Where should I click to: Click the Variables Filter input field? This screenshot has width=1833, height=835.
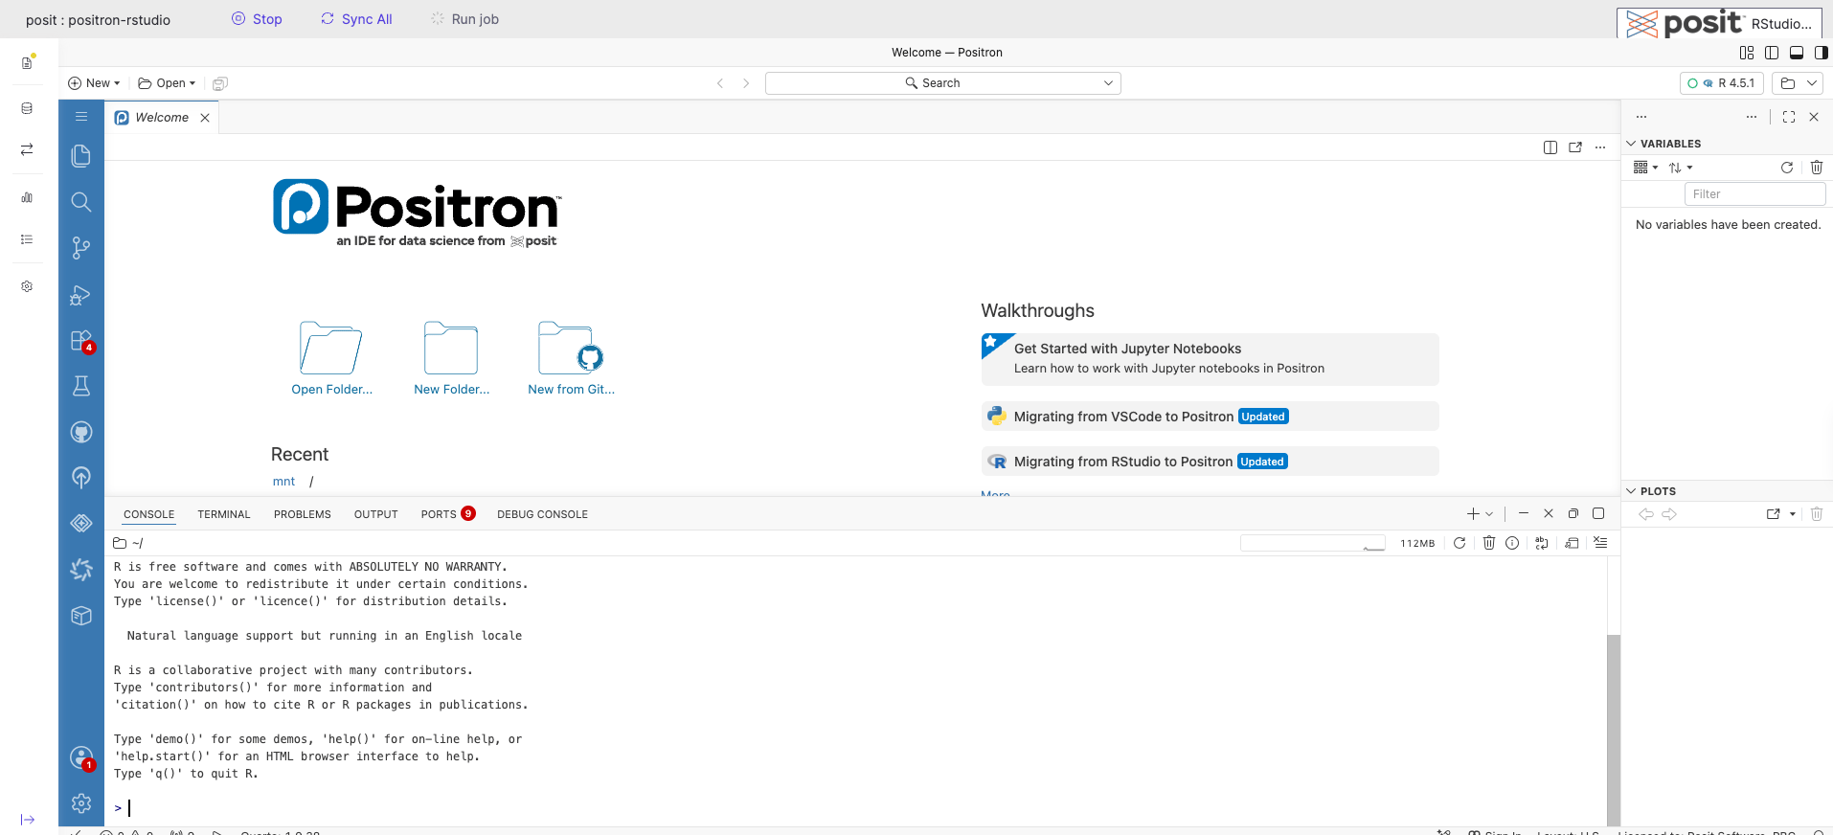click(1754, 194)
